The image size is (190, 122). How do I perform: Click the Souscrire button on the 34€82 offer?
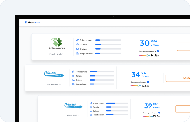coord(178,78)
